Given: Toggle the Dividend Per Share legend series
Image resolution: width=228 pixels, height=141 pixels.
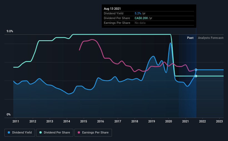Looking at the screenshot, I should 55,133.
